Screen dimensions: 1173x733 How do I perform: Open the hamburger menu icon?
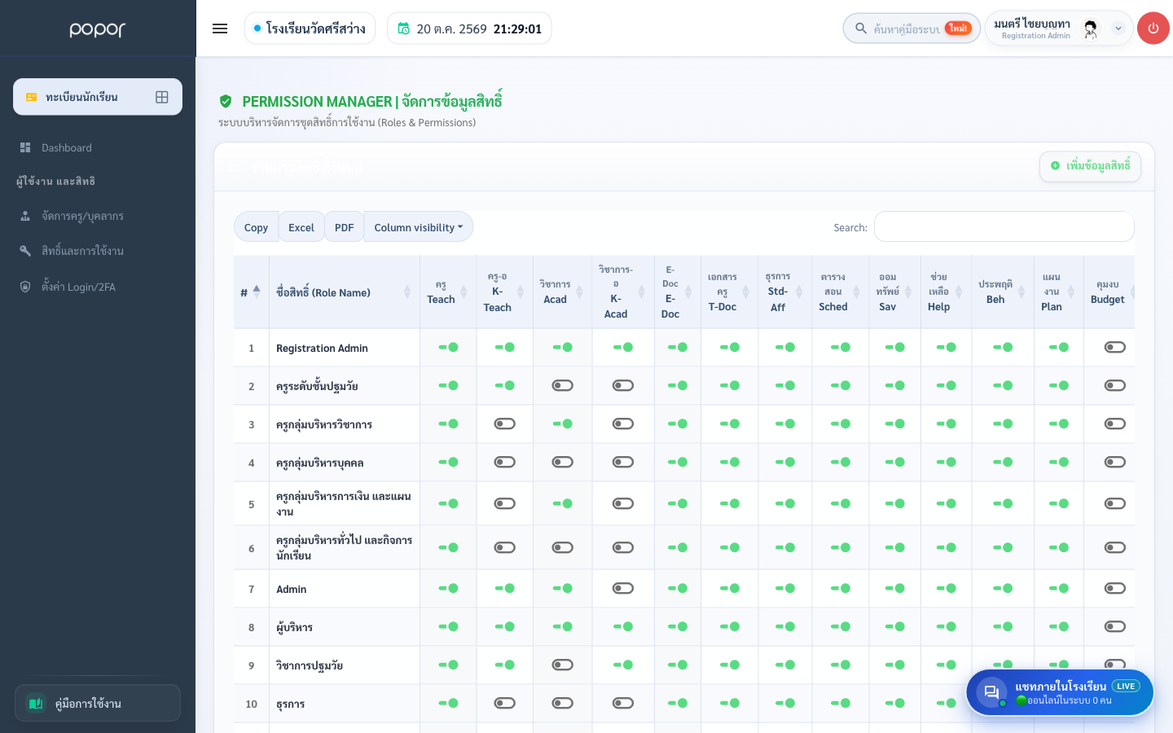point(220,29)
